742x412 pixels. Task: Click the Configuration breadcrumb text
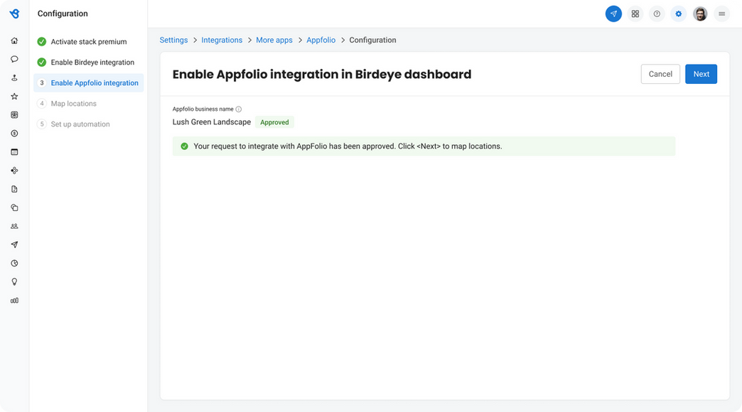372,40
